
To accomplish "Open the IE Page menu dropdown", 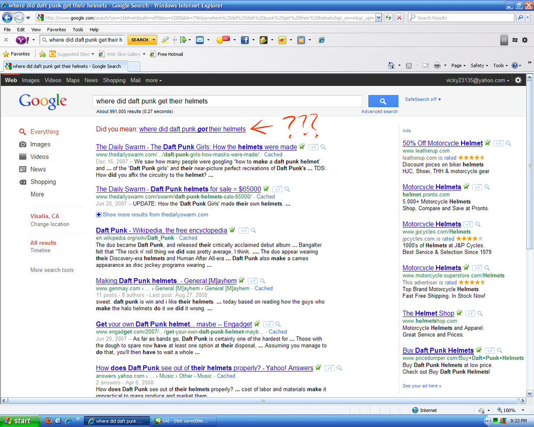I will point(458,65).
